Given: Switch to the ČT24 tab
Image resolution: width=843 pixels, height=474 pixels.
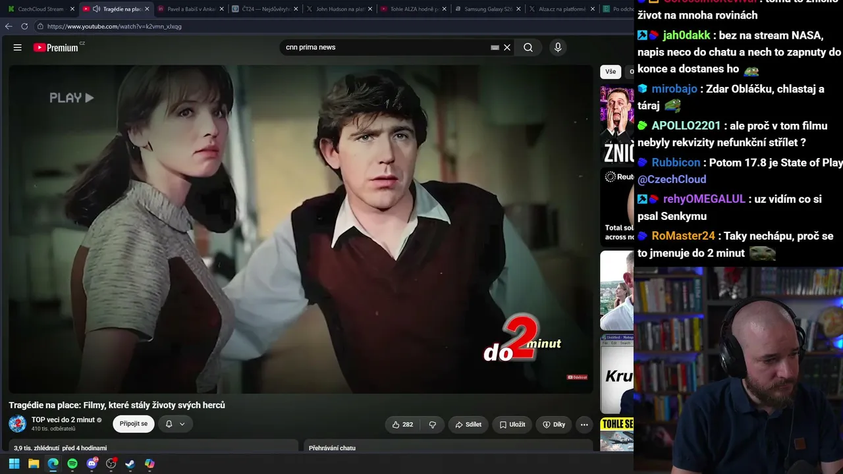Looking at the screenshot, I should (x=265, y=9).
